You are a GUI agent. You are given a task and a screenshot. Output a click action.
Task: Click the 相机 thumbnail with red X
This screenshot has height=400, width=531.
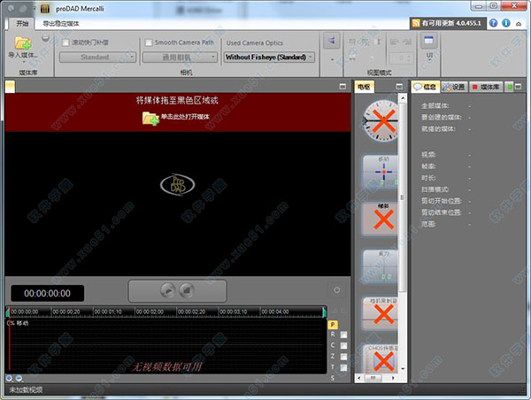(x=380, y=313)
